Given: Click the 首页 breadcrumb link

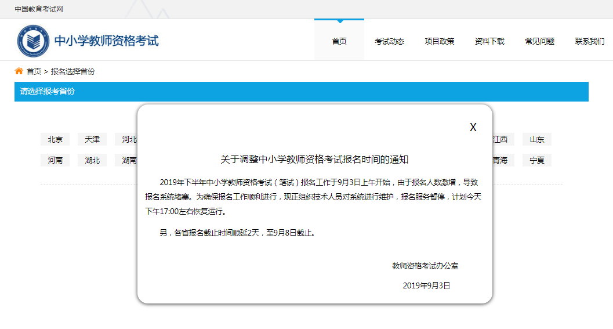Looking at the screenshot, I should [34, 71].
